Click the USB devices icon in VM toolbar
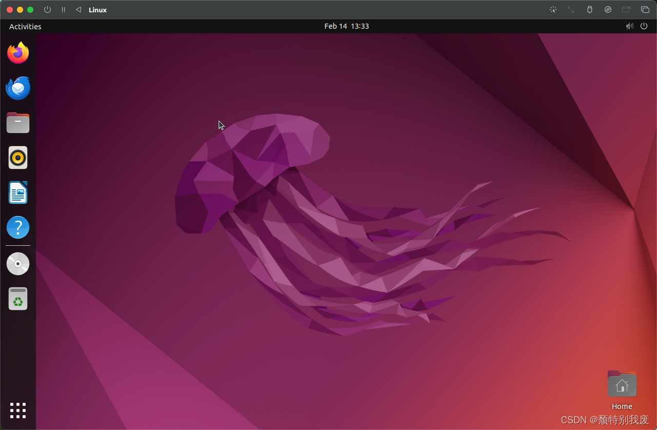 [589, 10]
